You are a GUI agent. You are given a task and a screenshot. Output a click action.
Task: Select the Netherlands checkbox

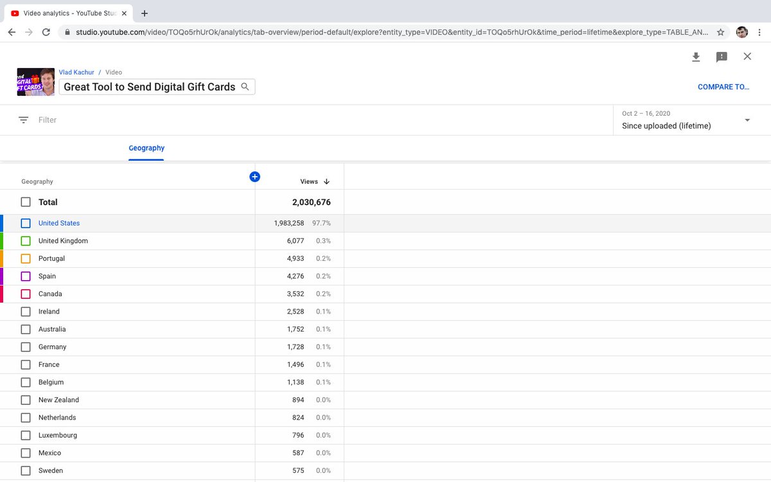click(26, 418)
